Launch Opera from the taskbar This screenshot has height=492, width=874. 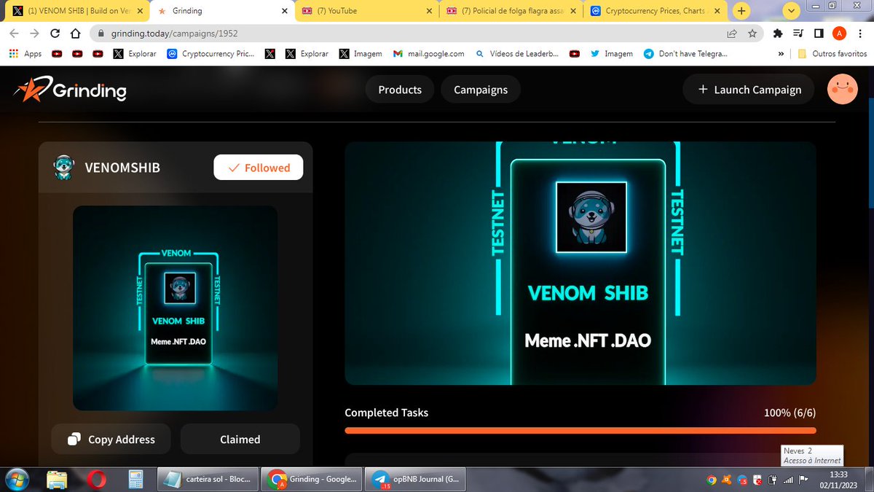(x=95, y=480)
